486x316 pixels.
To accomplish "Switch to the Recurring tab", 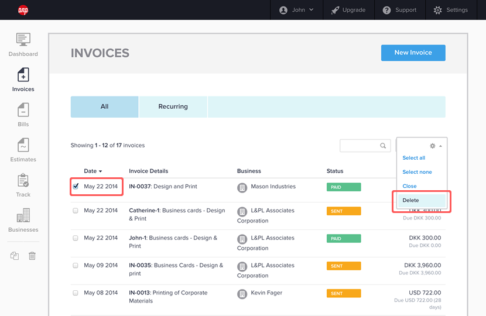I will (x=173, y=107).
